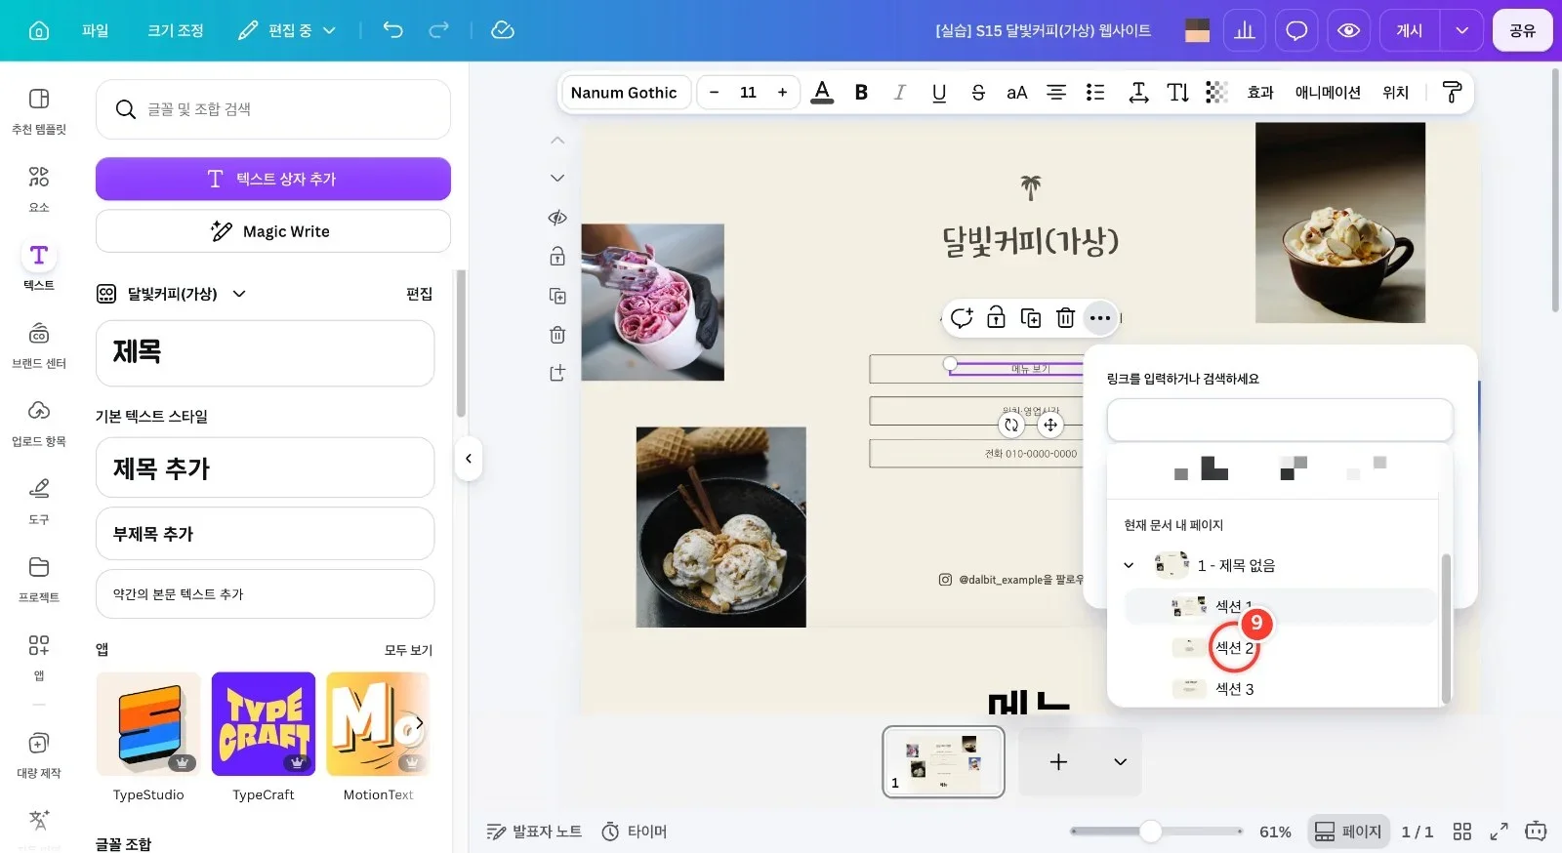Redo the last action
The height and width of the screenshot is (853, 1562).
pyautogui.click(x=439, y=30)
